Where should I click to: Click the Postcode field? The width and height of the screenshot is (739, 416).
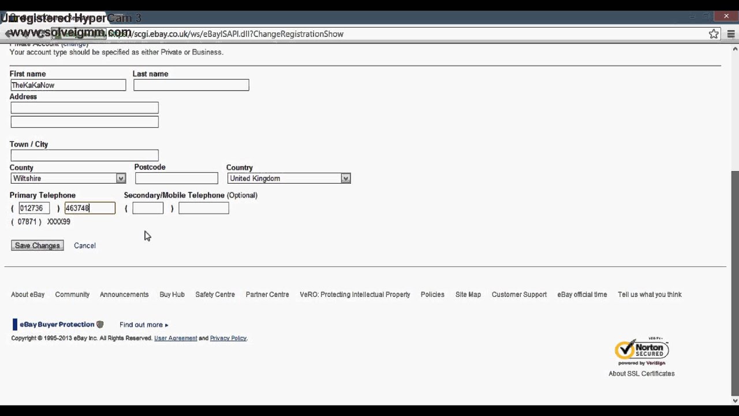[x=176, y=179]
